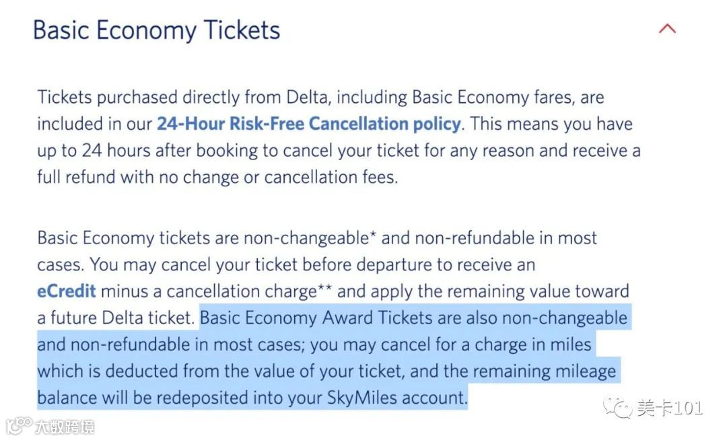Open the 24-Hour Risk-Free Cancellation policy link

[x=309, y=124]
